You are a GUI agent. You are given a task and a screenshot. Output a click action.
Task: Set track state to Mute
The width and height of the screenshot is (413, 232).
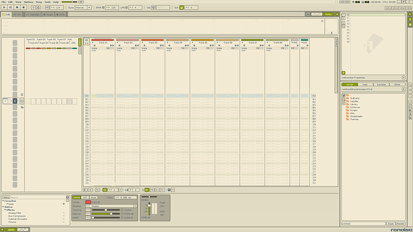pyautogui.click(x=93, y=197)
